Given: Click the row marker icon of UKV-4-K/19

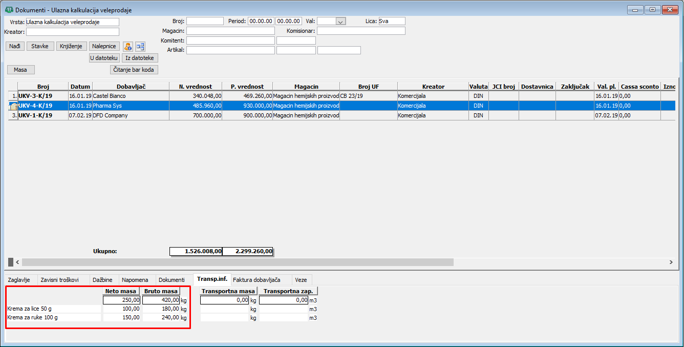Looking at the screenshot, I should point(13,106).
